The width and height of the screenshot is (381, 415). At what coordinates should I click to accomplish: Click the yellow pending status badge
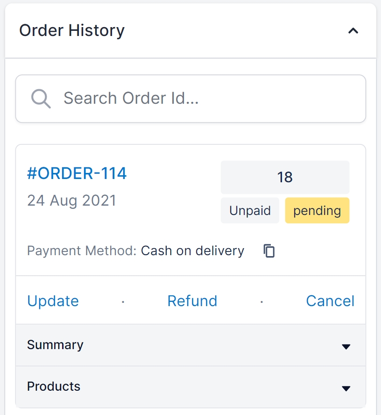[317, 211]
